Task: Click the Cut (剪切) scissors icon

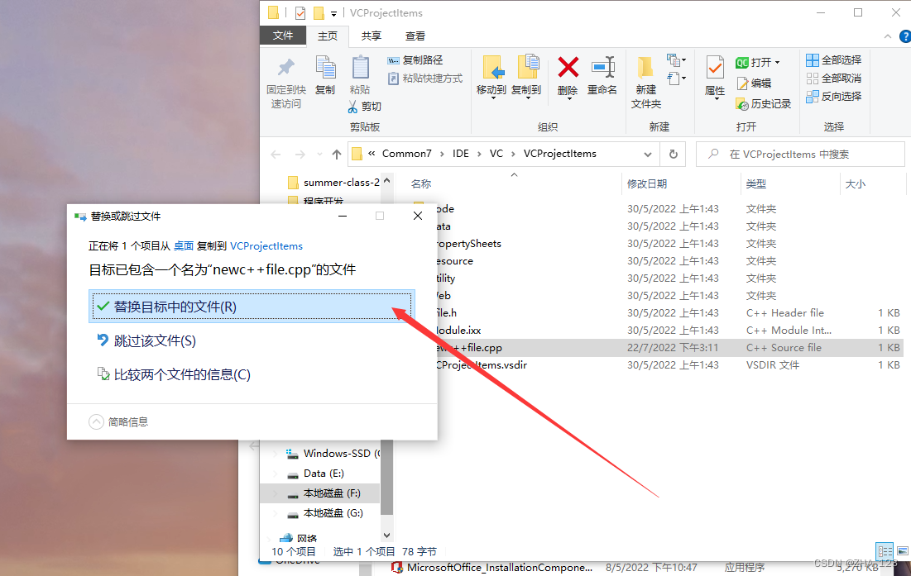Action: pyautogui.click(x=352, y=106)
